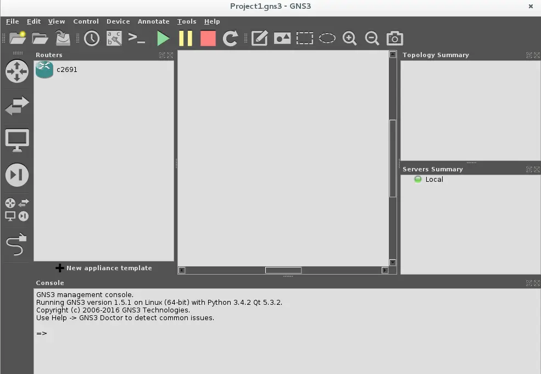Click the 'Use Help -> GNS3 Doctor' console line

(125, 318)
